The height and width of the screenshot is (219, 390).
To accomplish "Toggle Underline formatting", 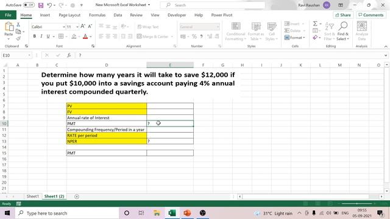I will tap(48, 36).
